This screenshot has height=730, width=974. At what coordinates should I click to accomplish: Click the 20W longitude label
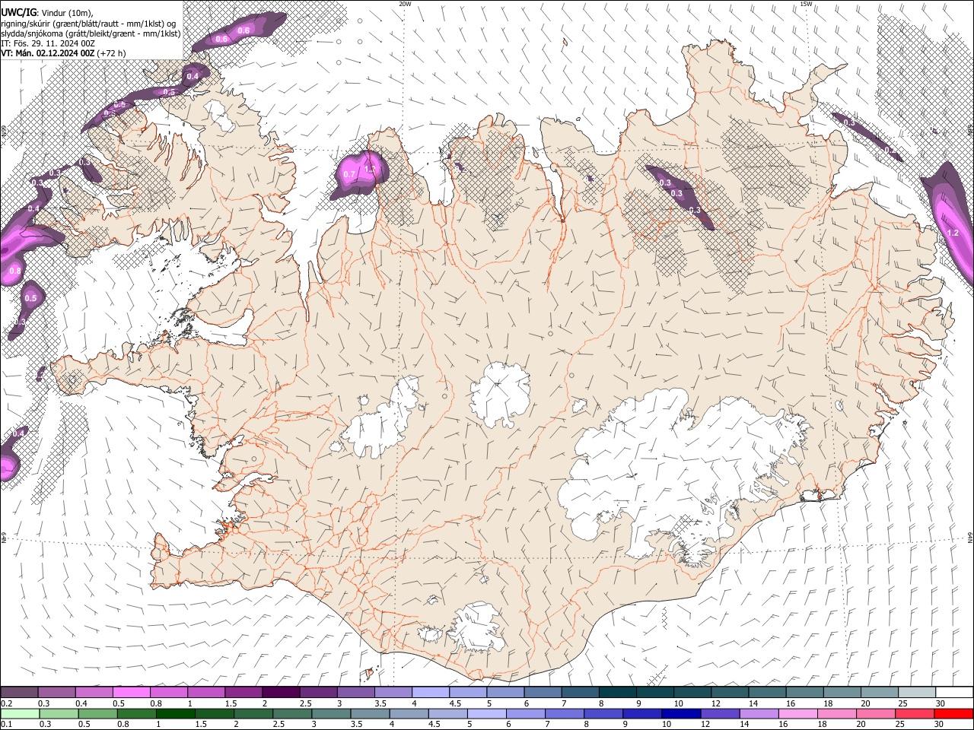coord(405,4)
